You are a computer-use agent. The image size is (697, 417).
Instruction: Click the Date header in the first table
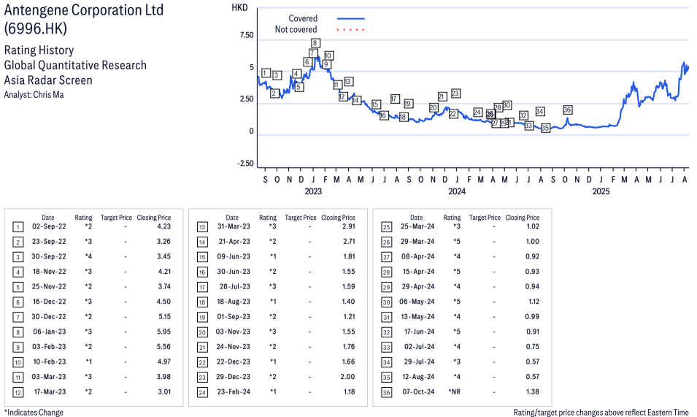pos(48,218)
